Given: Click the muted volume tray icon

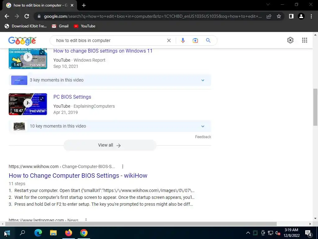Looking at the screenshot, I should (278, 233).
